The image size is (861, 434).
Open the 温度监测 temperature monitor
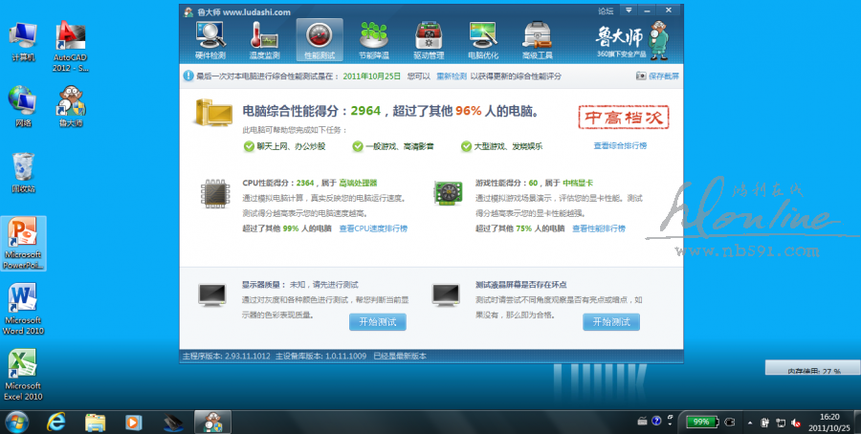tap(264, 39)
